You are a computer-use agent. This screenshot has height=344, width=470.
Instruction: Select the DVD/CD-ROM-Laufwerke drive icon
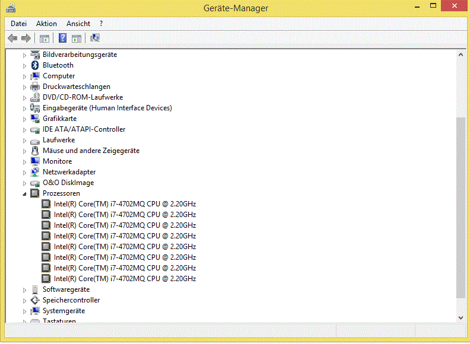click(x=35, y=97)
